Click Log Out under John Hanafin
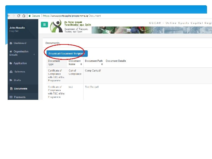 coord(14,31)
